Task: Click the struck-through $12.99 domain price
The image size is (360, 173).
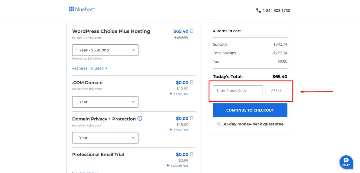Action: point(183,89)
